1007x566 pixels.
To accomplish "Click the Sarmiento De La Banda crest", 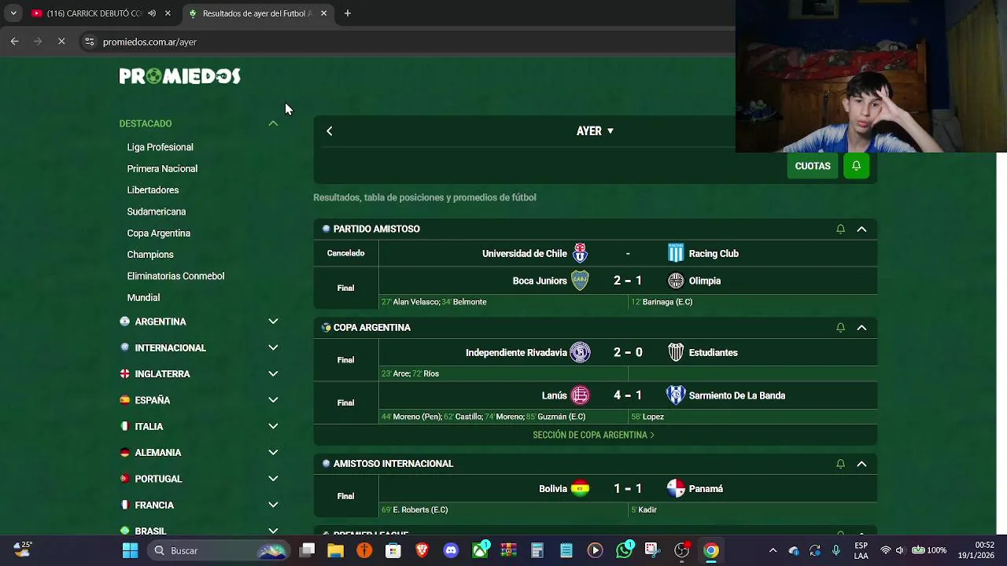I will [676, 395].
